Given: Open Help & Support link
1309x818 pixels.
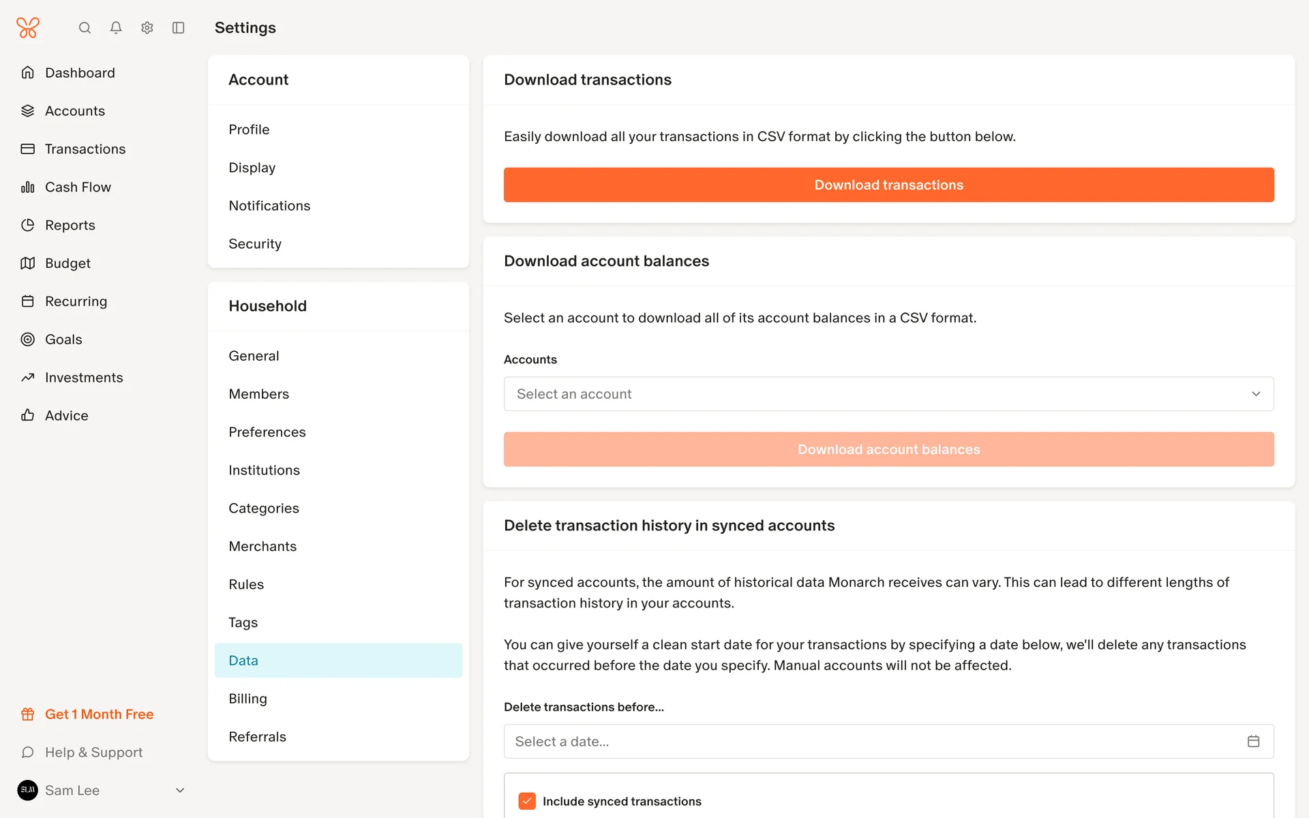Looking at the screenshot, I should coord(93,753).
